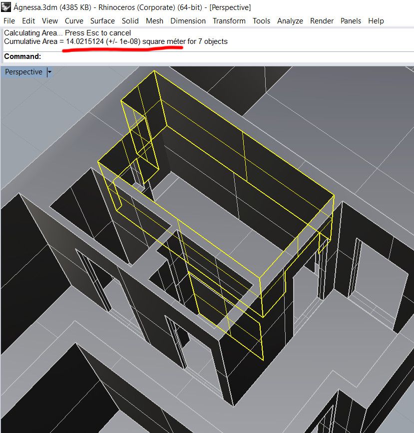Open the File menu
The height and width of the screenshot is (433, 414).
click(x=9, y=21)
